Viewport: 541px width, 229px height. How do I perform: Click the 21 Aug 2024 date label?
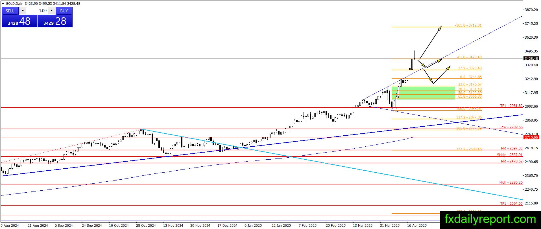(38, 226)
